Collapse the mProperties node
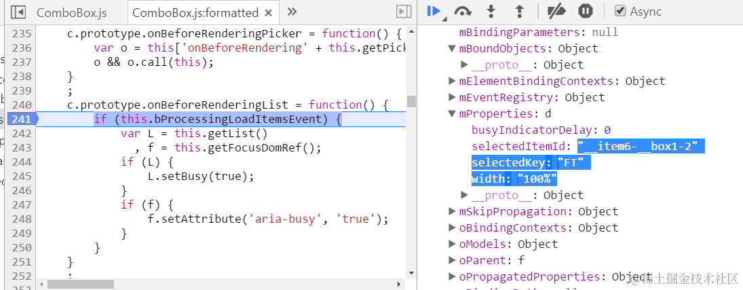Screen dimensions: 743x290 [x=452, y=113]
